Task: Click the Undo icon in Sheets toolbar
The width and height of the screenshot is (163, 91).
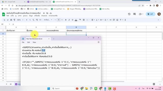Action: [4, 20]
